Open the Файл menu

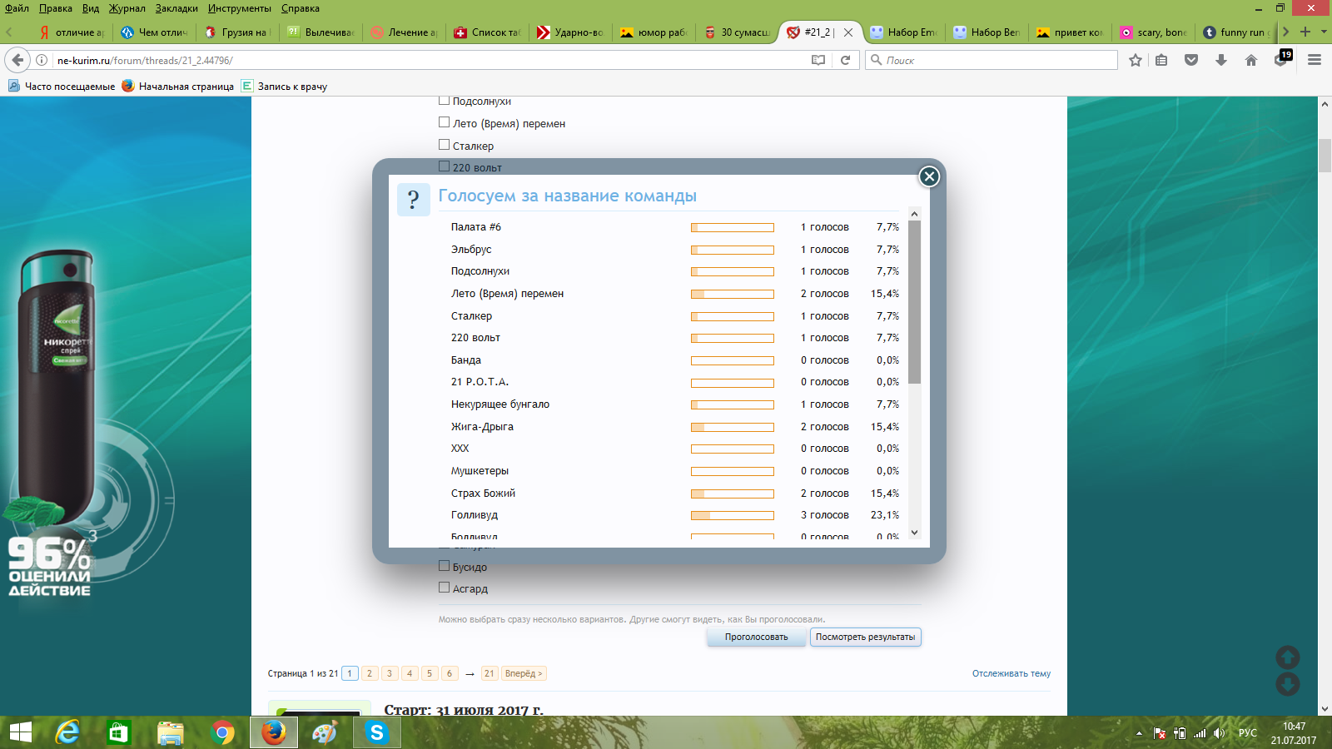[x=17, y=8]
